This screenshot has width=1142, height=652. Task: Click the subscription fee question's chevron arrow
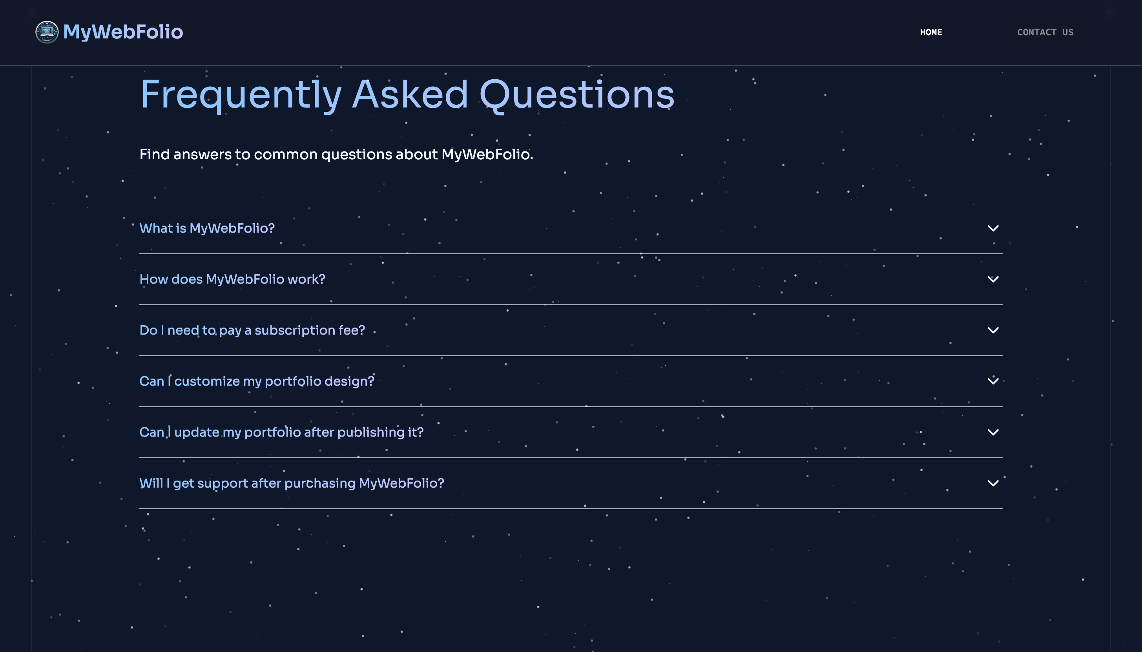(993, 330)
